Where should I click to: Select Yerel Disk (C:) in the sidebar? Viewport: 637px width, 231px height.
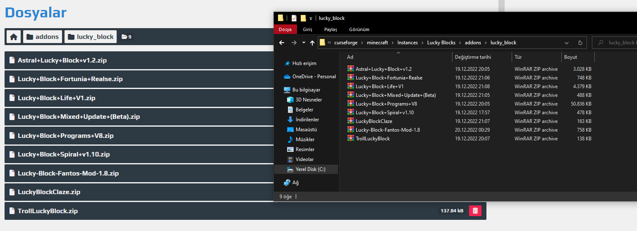click(306, 169)
